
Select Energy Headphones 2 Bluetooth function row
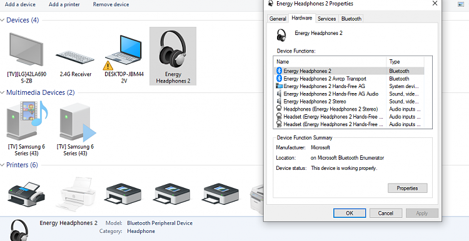tap(348, 71)
